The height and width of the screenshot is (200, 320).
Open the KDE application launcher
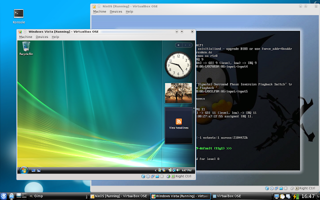click(x=3, y=196)
